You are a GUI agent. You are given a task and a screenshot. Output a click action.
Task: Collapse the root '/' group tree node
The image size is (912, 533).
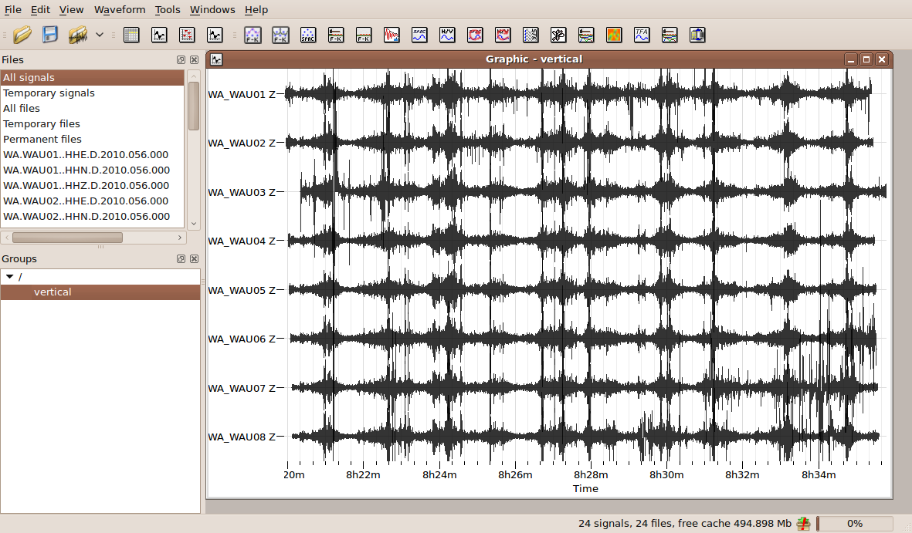pyautogui.click(x=9, y=277)
